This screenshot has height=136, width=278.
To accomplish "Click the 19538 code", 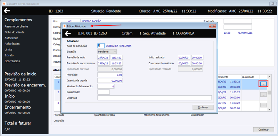I will click(x=227, y=33).
